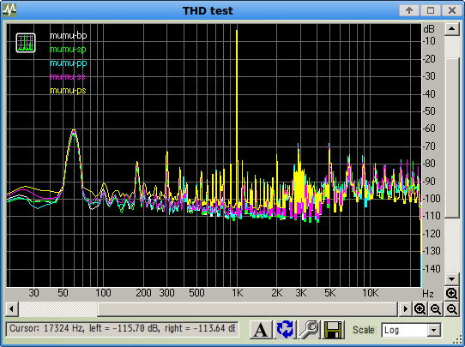The height and width of the screenshot is (347, 465).
Task: Open the Scale dropdown showing Log
Action: pyautogui.click(x=411, y=330)
